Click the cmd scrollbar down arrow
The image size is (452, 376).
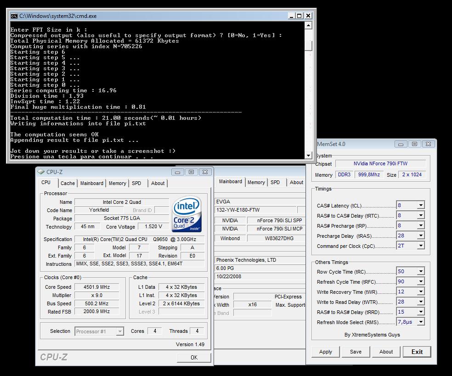(x=308, y=155)
